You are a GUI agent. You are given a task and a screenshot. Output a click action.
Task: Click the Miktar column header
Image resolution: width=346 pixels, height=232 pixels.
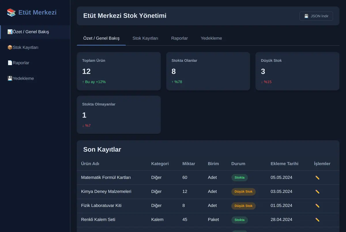189,163
